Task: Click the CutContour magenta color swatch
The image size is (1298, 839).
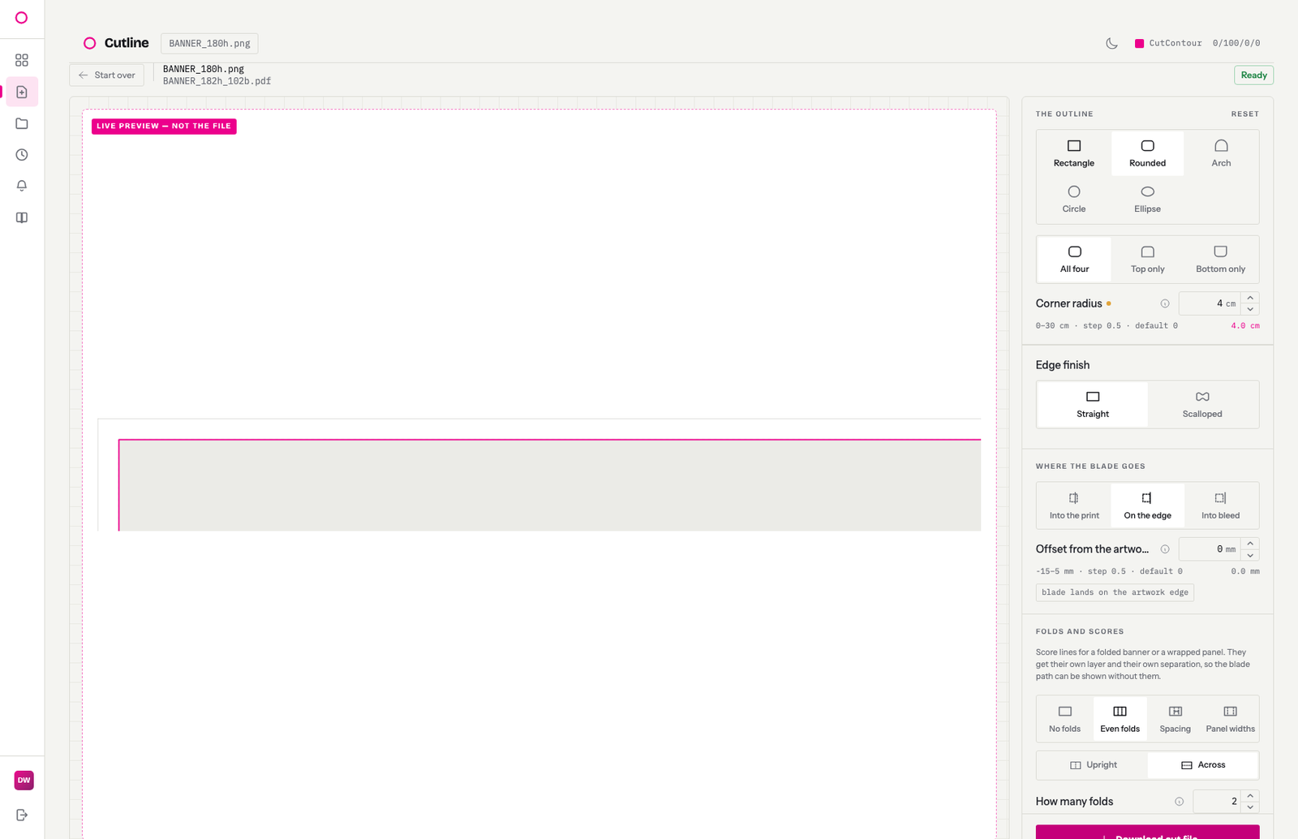Action: pos(1139,43)
